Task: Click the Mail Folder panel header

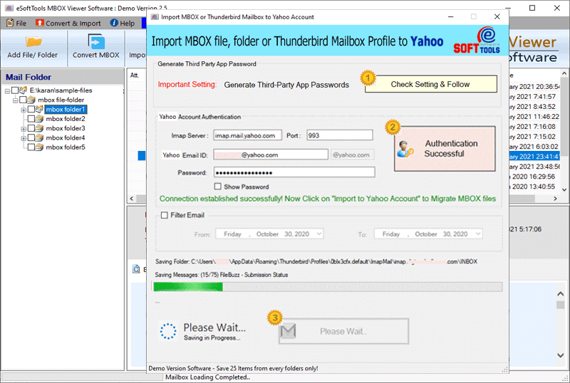Action: (x=63, y=77)
